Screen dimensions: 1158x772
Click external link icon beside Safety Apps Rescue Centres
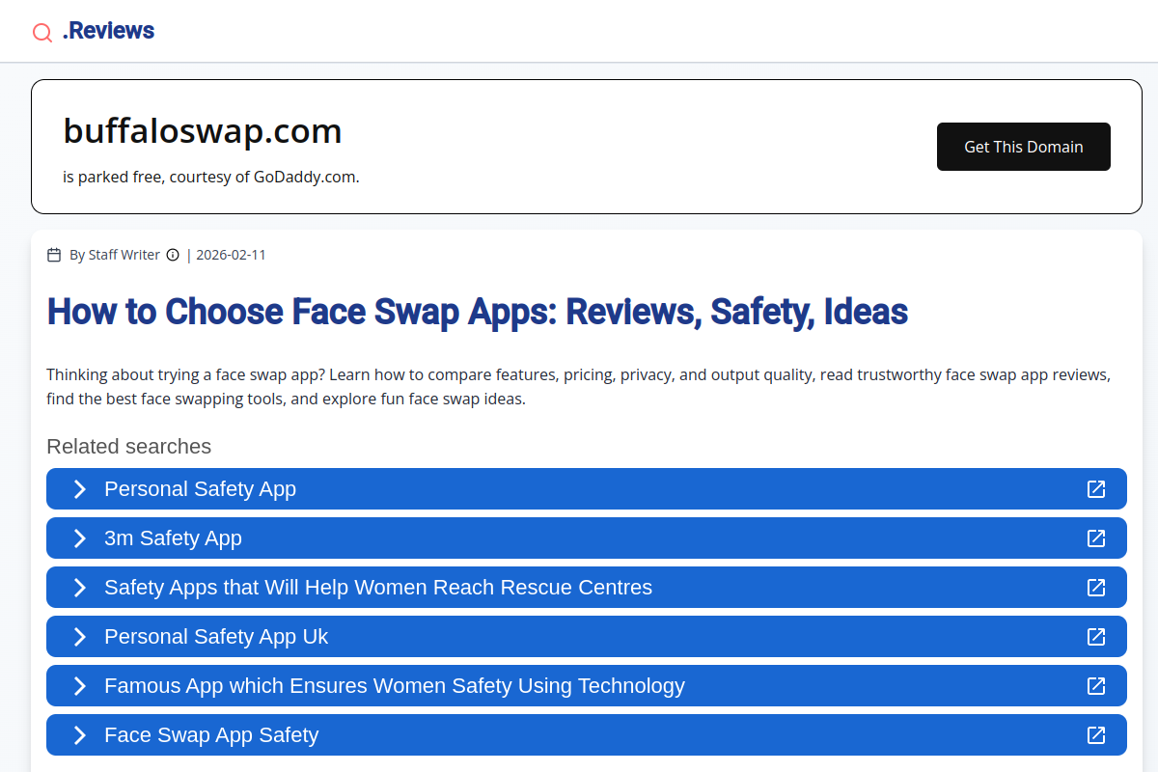(1096, 588)
